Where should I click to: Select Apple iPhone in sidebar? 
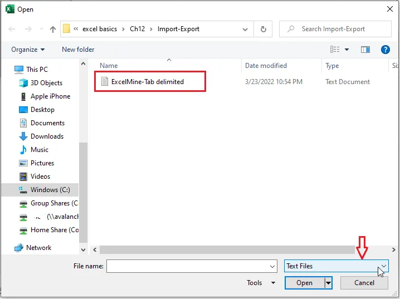[45, 96]
